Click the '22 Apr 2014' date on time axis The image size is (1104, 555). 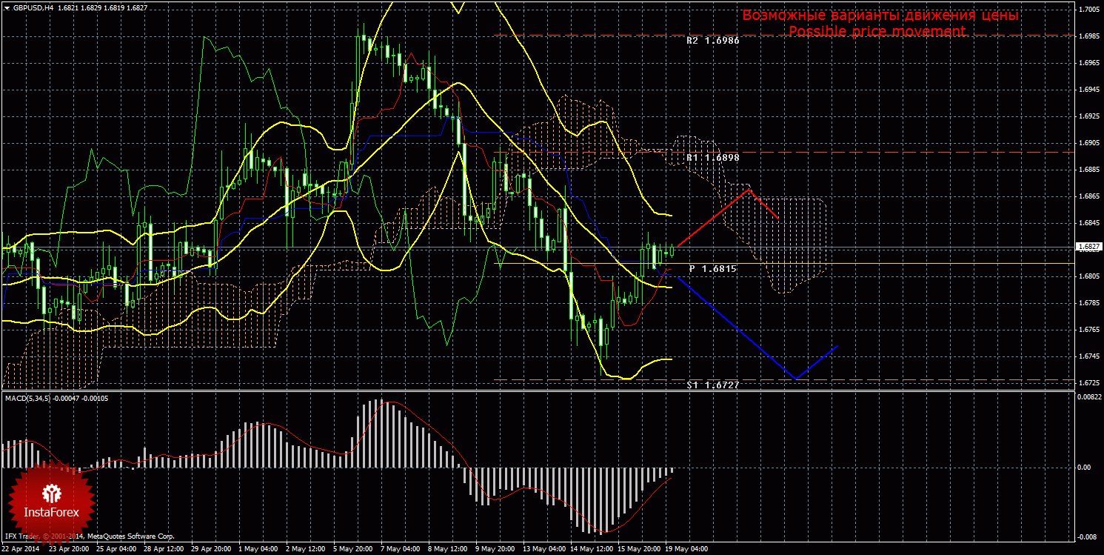(x=22, y=549)
